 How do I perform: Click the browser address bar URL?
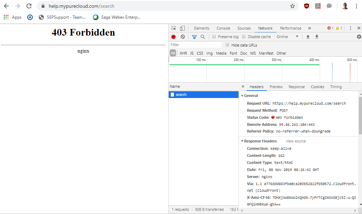pos(82,6)
